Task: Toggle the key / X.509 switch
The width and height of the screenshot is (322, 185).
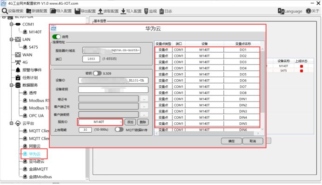Action: [x=97, y=73]
